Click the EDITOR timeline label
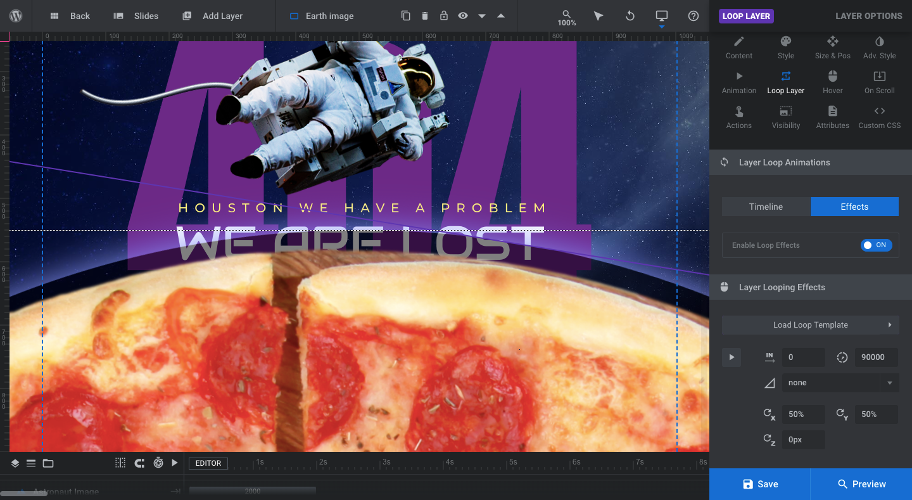This screenshot has width=912, height=500. point(208,463)
